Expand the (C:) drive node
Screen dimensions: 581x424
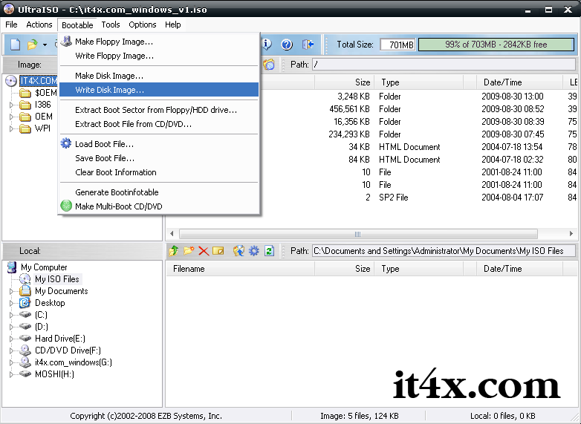point(11,315)
